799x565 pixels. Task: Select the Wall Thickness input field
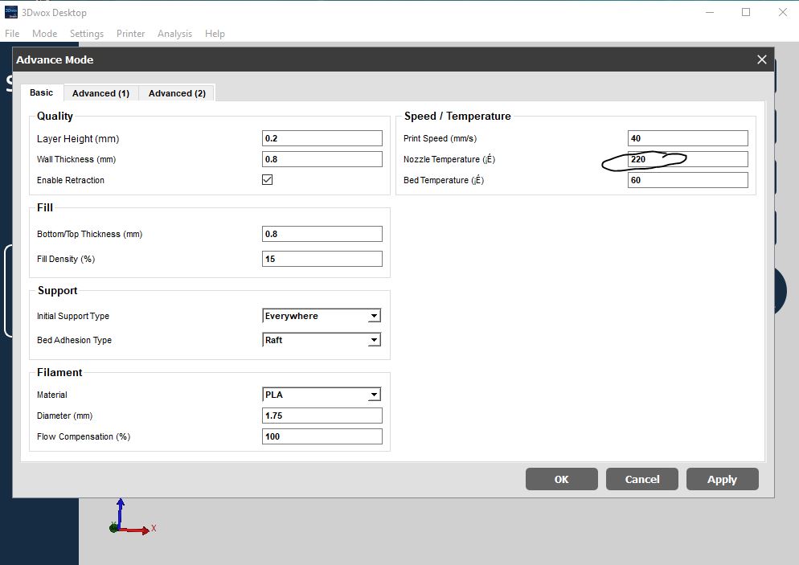322,159
